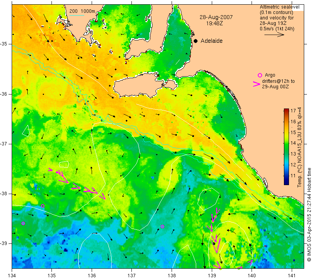Click longitude axis label '135'
The height and width of the screenshot is (280, 312).
pos(52,276)
